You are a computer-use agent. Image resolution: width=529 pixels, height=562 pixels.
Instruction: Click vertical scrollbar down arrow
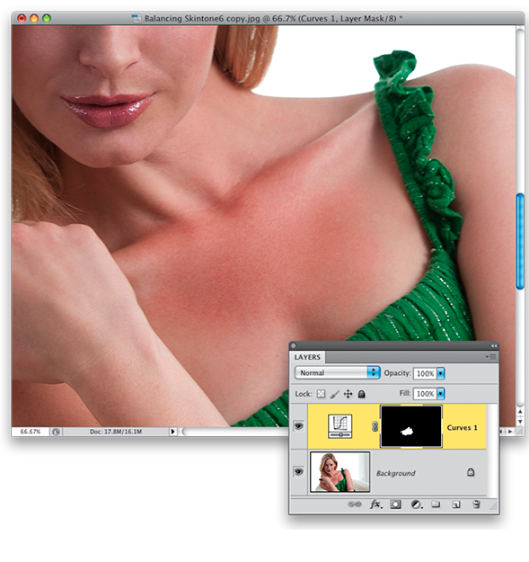tap(520, 422)
